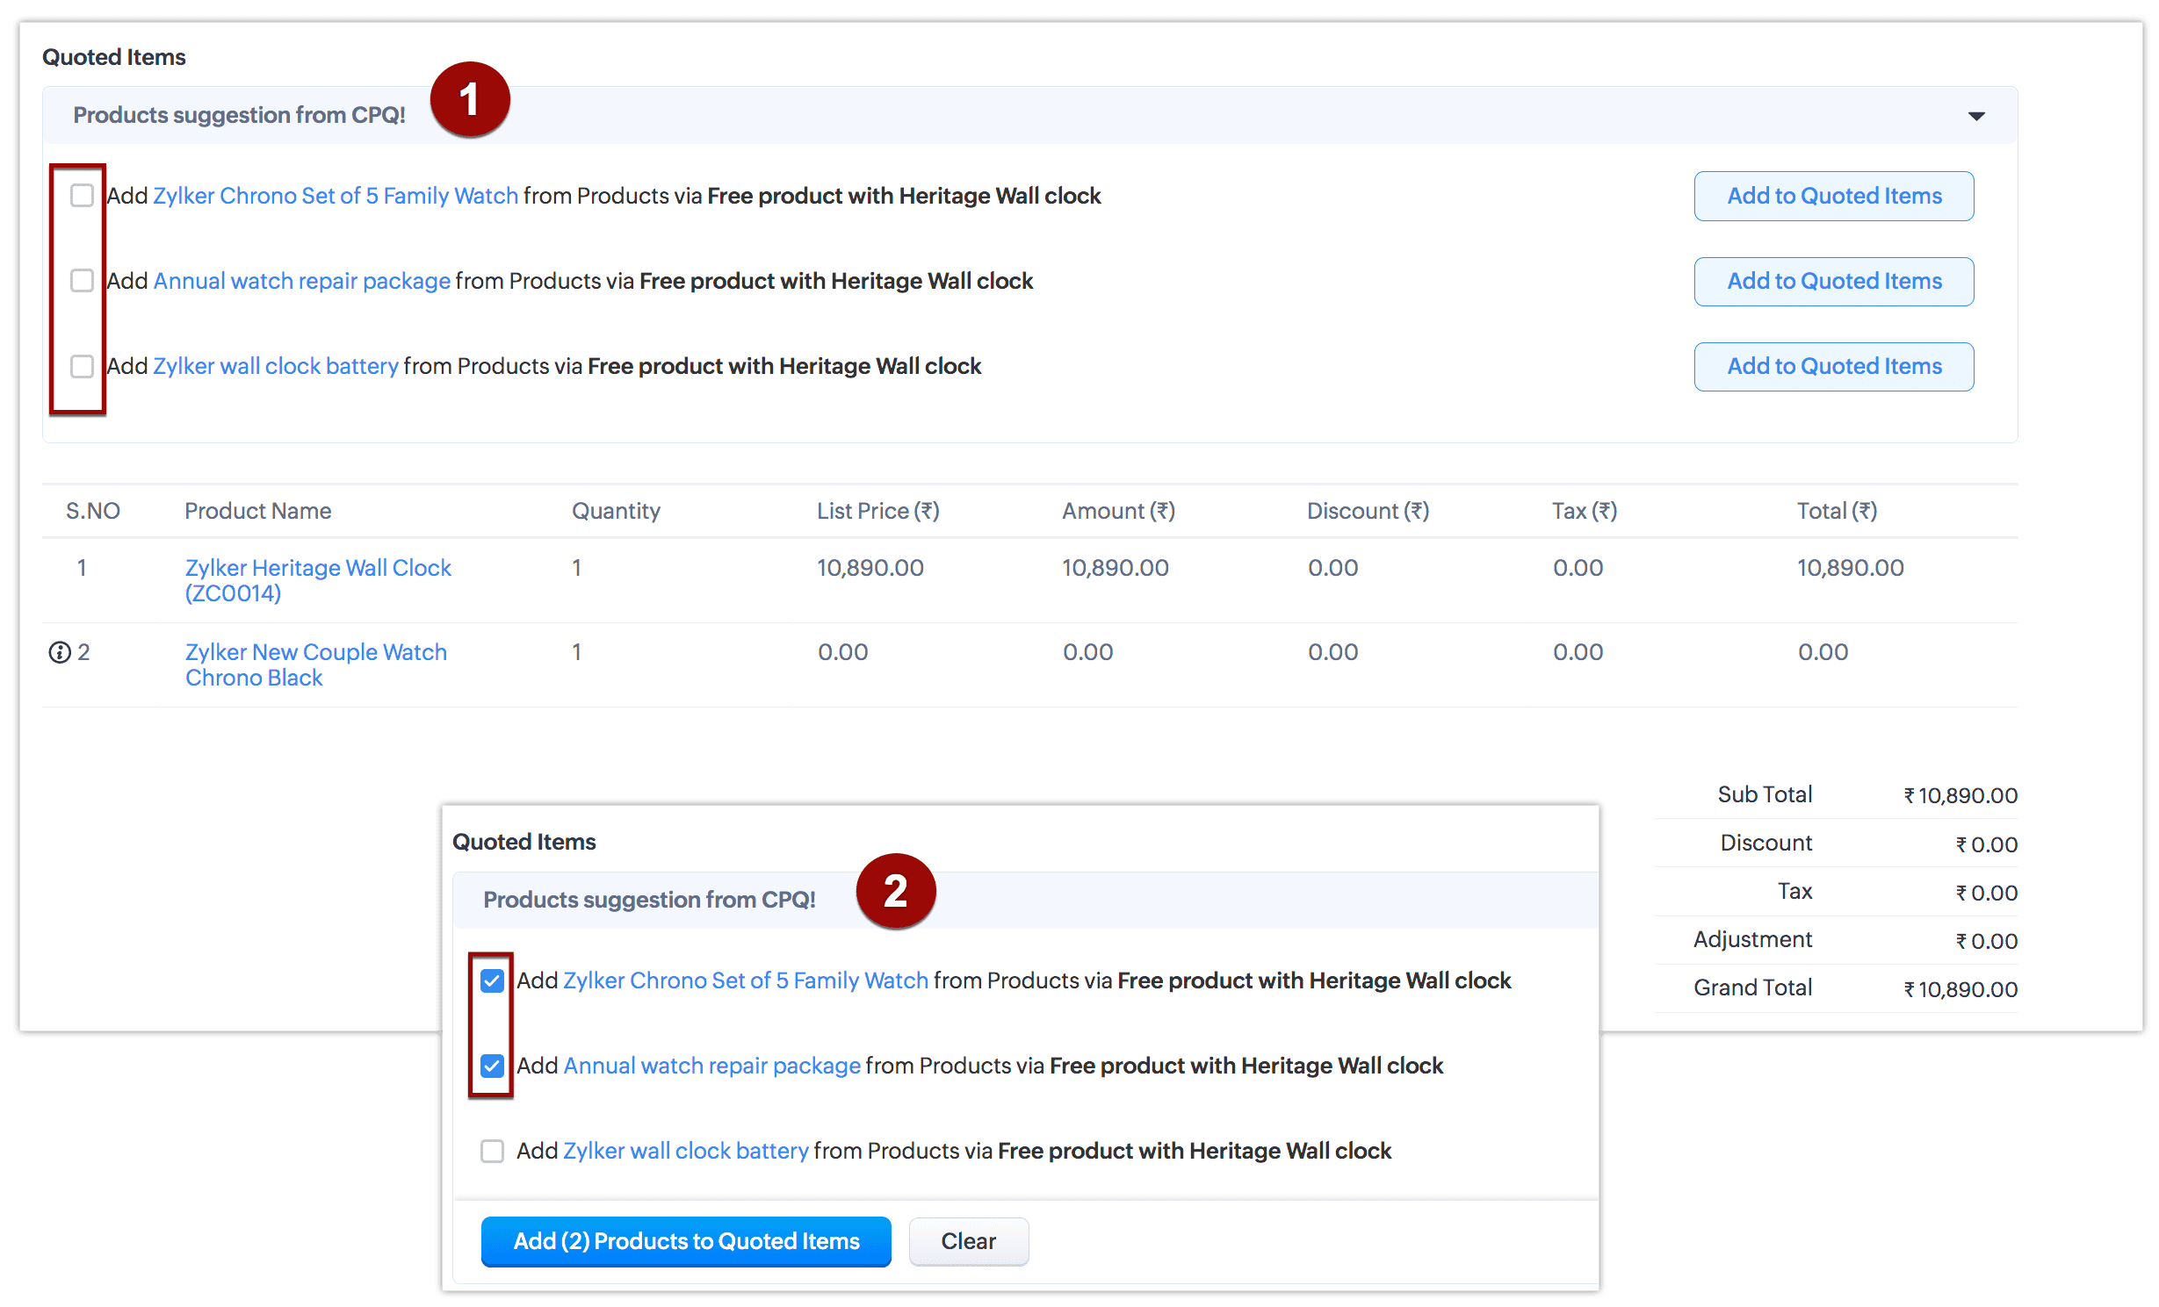Viewport: 2159px width, 1307px height.
Task: Click the Tax (₹) column header
Action: [1585, 511]
